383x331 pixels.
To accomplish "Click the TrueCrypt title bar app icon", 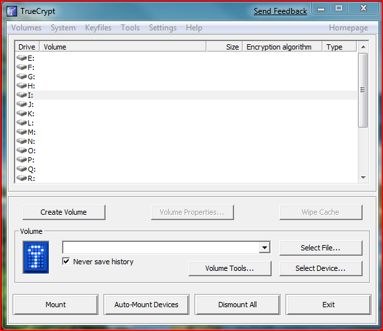I will click(12, 11).
